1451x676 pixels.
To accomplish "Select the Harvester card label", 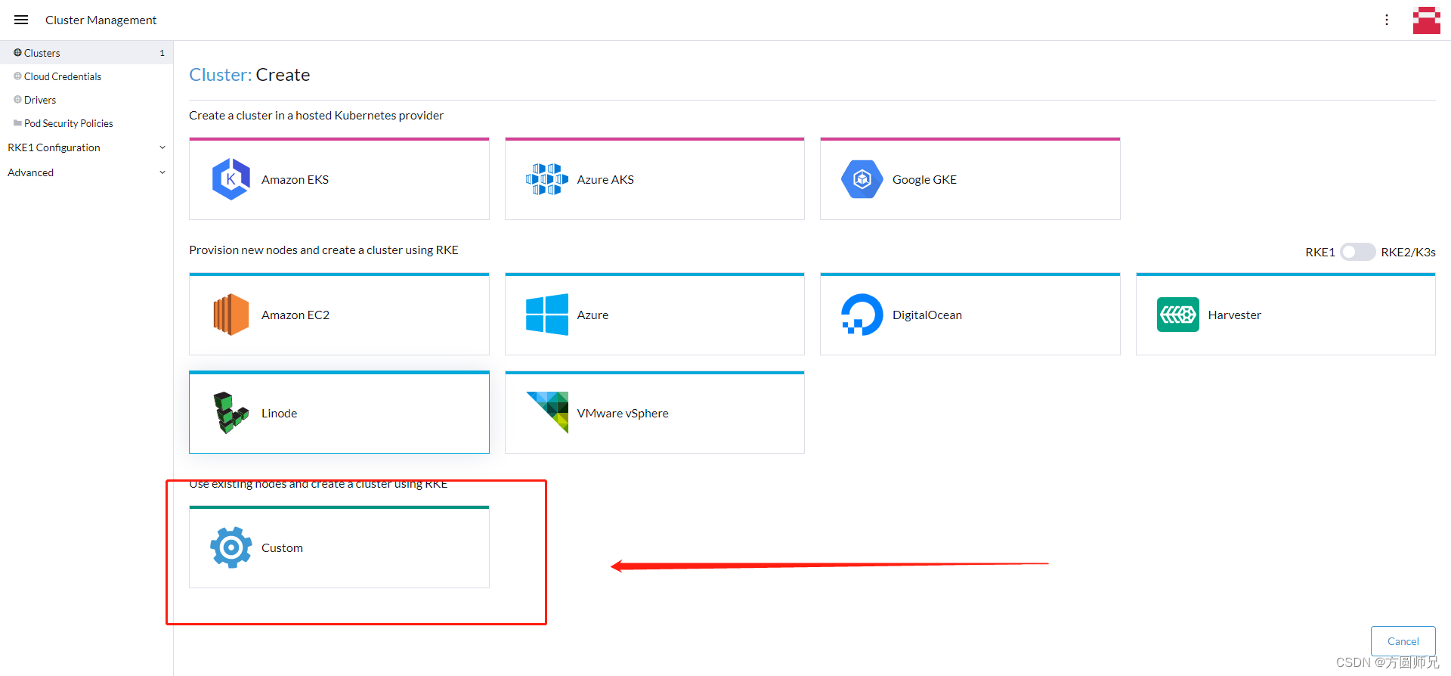I will click(x=1234, y=315).
